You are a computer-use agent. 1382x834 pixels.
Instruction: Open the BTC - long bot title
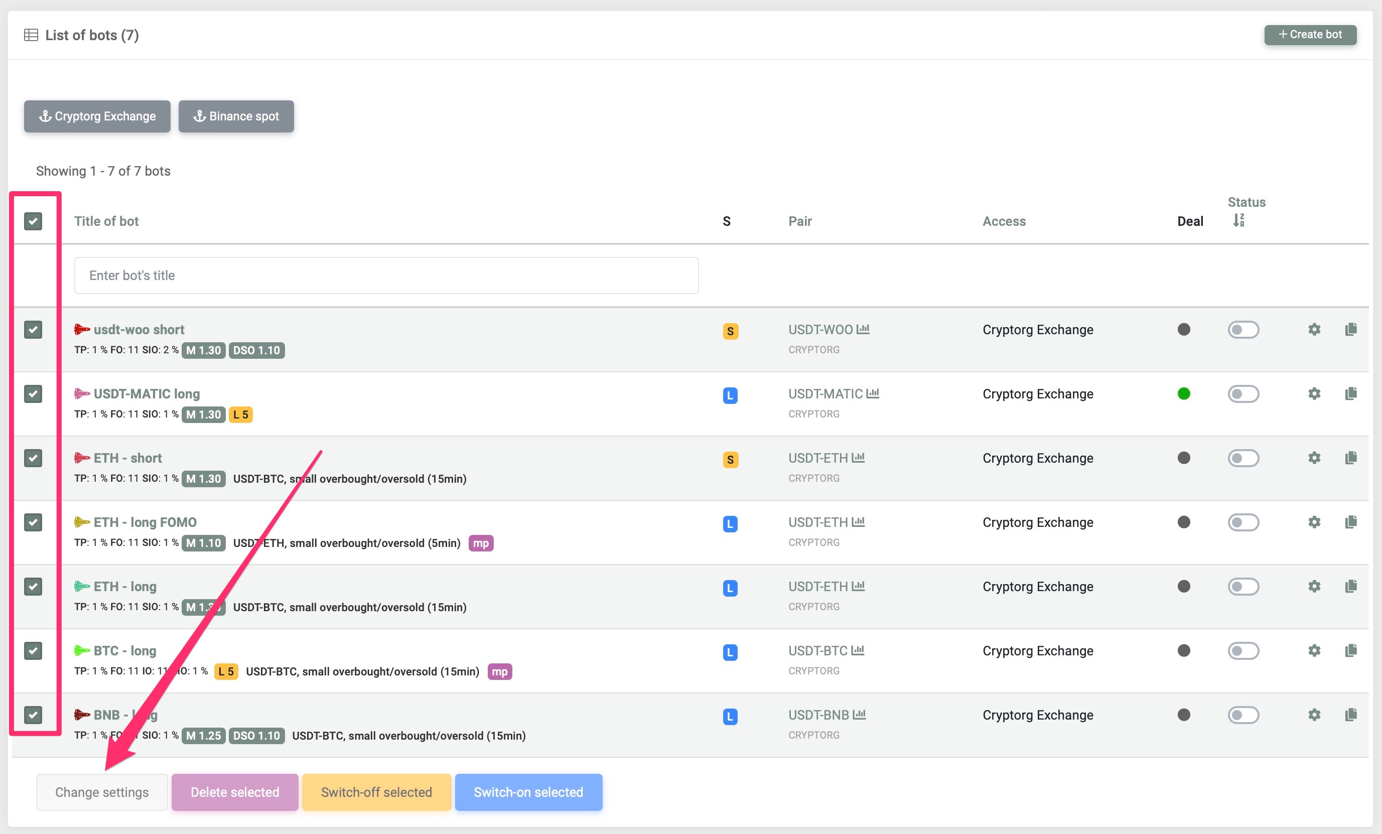124,651
